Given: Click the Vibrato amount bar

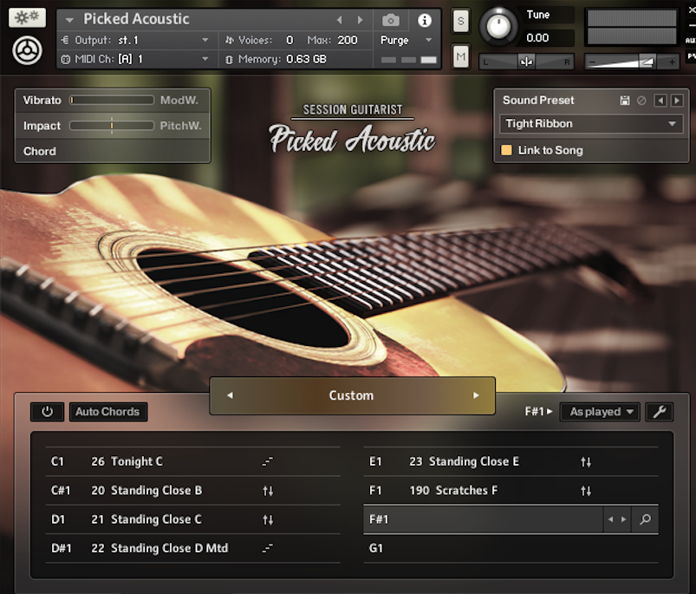Looking at the screenshot, I should pos(112,100).
